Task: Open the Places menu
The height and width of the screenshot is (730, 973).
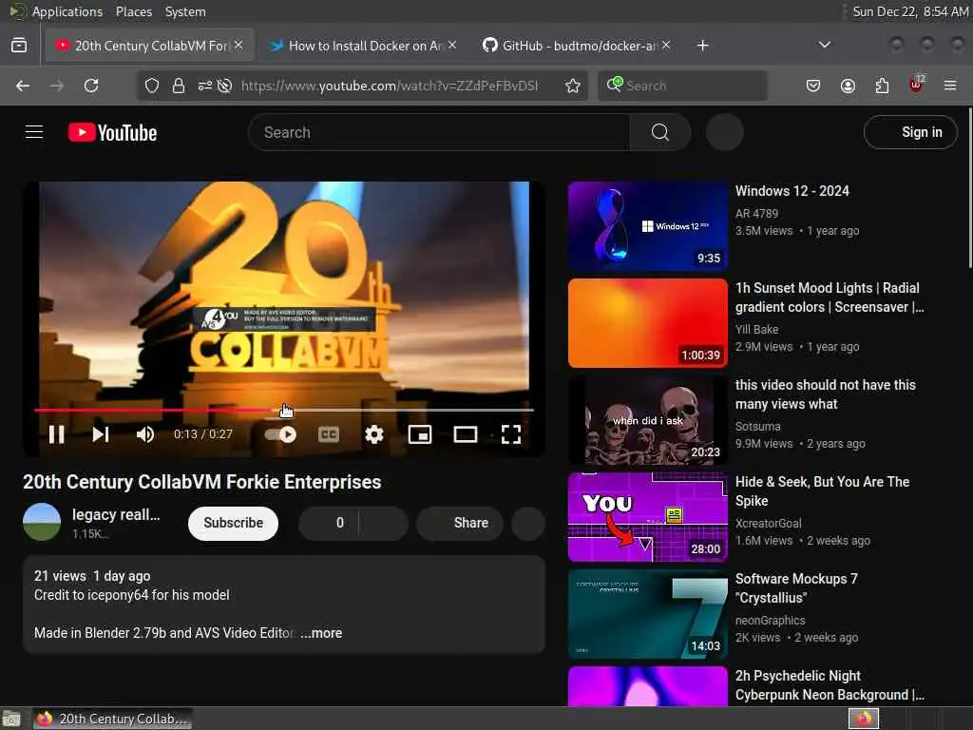Action: tap(133, 11)
